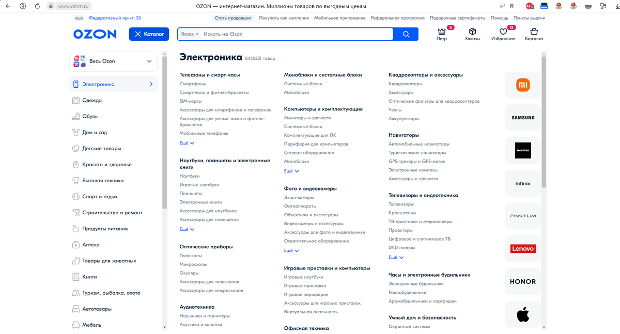This screenshot has height=334, width=620.
Task: Open the Honor brand tile
Action: 523,281
